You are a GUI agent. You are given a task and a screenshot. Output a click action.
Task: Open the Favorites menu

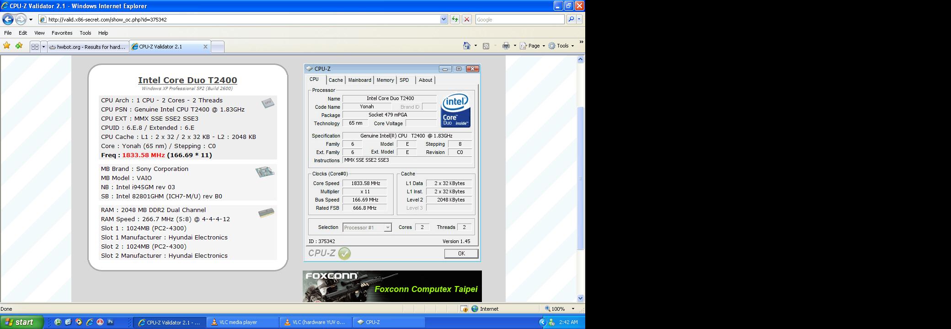click(x=62, y=33)
